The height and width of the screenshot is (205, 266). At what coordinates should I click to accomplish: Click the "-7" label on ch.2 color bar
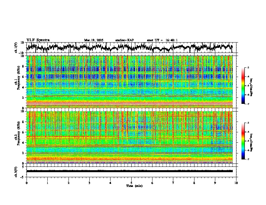(x=248, y=159)
